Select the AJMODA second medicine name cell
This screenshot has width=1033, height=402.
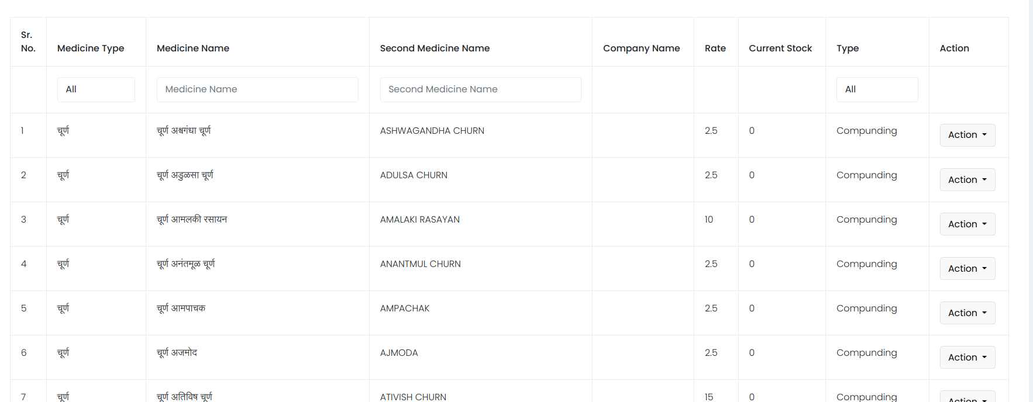[x=399, y=353]
